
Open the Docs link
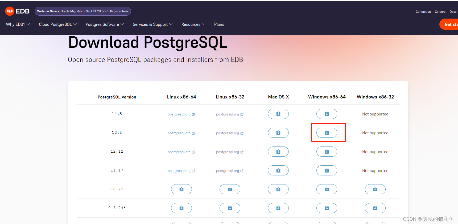453,12
